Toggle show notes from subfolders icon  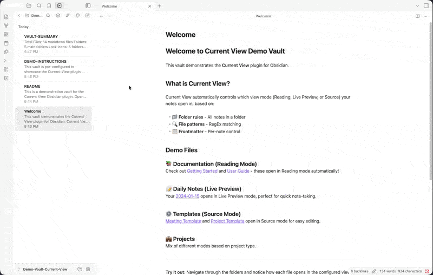(58, 16)
